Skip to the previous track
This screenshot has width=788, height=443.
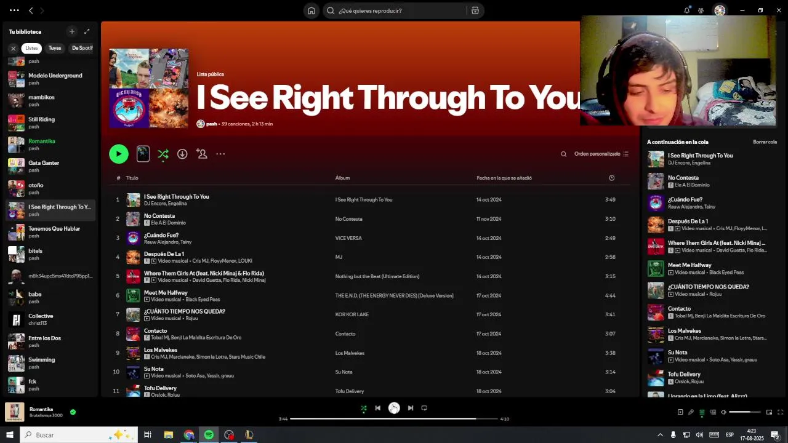(x=378, y=408)
